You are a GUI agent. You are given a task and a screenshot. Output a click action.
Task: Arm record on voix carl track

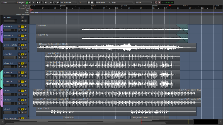[x=19, y=109]
